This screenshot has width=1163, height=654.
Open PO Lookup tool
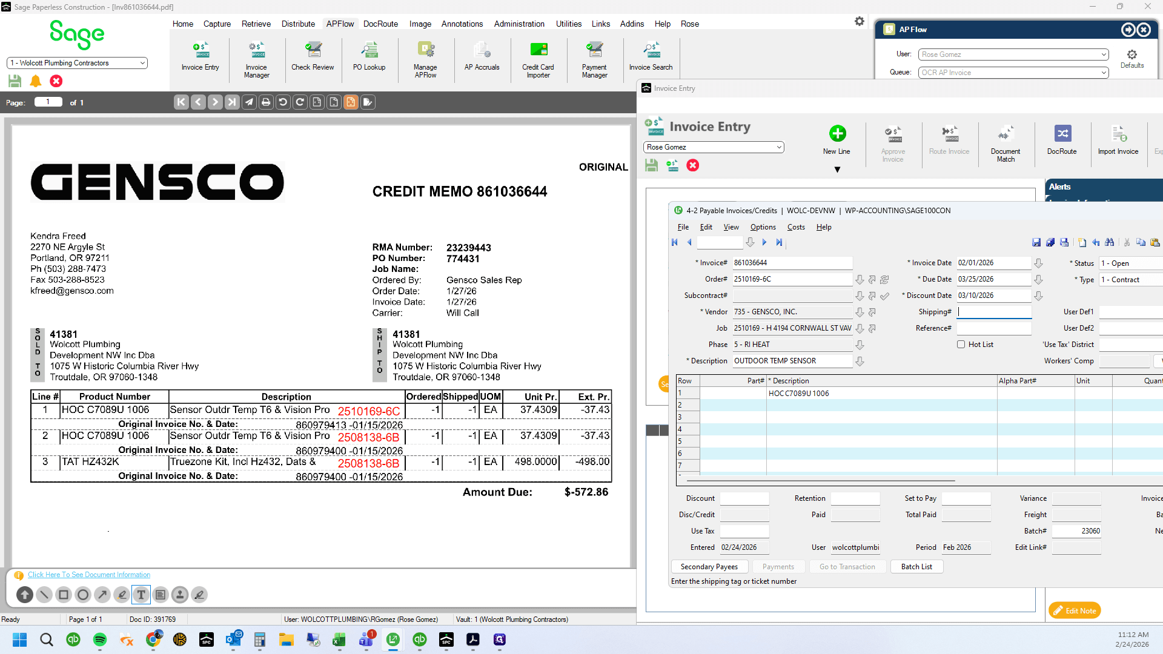click(369, 57)
